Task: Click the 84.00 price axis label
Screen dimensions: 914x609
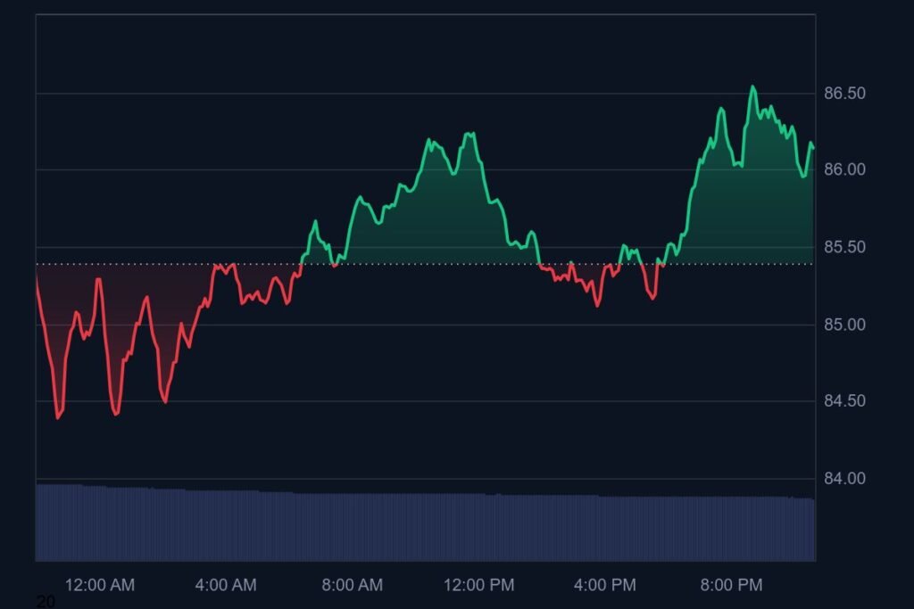Action: pos(844,479)
